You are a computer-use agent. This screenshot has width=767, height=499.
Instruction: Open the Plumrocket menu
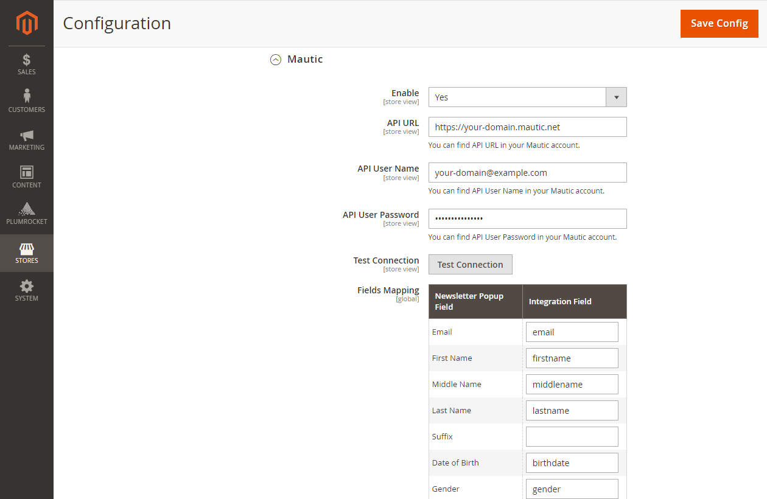click(27, 214)
